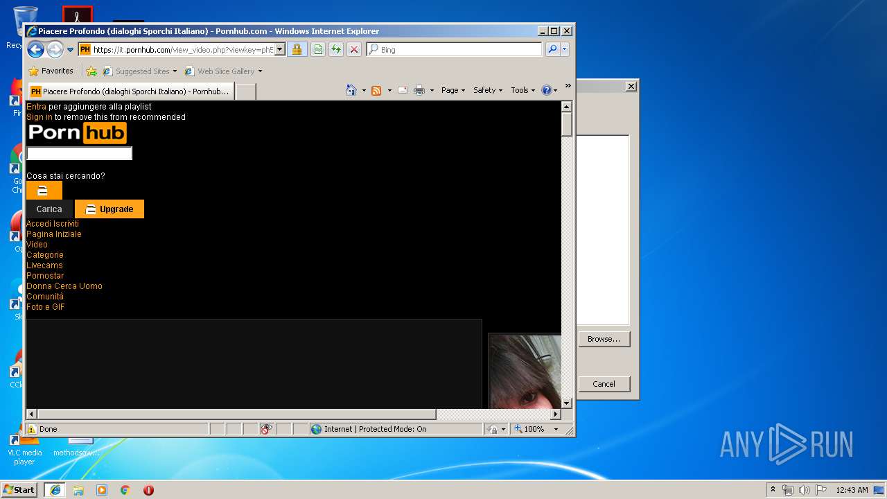Open the Favorites star button
The image size is (887, 499).
click(x=51, y=71)
